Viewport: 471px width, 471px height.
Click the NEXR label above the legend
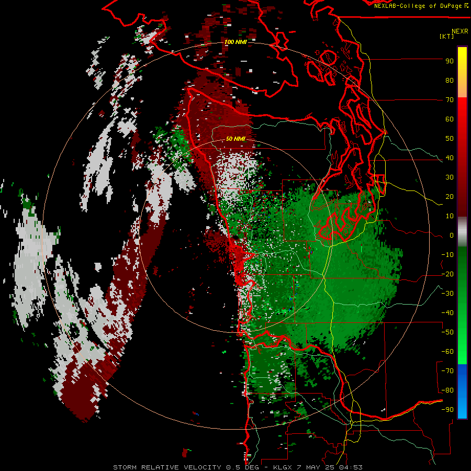(x=460, y=31)
